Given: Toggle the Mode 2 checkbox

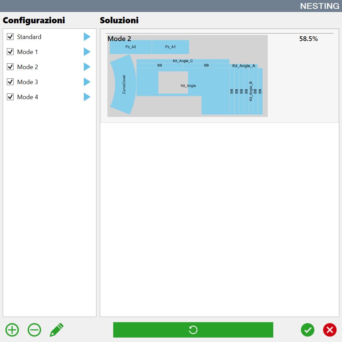Looking at the screenshot, I should [x=10, y=67].
